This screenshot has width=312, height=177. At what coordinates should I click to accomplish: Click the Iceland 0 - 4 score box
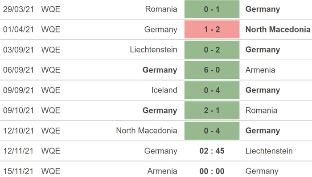click(212, 90)
